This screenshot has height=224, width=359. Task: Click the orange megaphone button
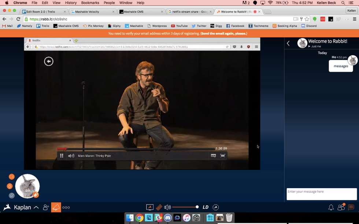click(x=56, y=207)
